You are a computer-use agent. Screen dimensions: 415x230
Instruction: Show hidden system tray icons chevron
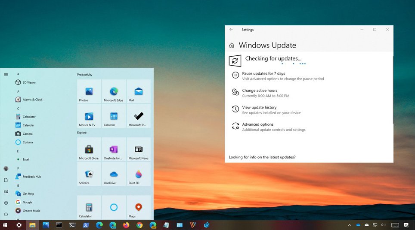pyautogui.click(x=350, y=225)
